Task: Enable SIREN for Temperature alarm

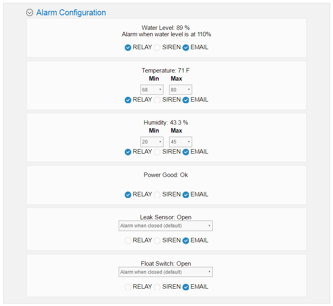Action: [157, 100]
